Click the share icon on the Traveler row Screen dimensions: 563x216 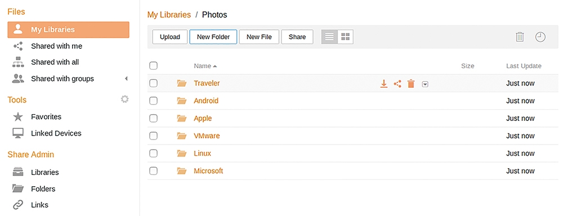(x=397, y=84)
